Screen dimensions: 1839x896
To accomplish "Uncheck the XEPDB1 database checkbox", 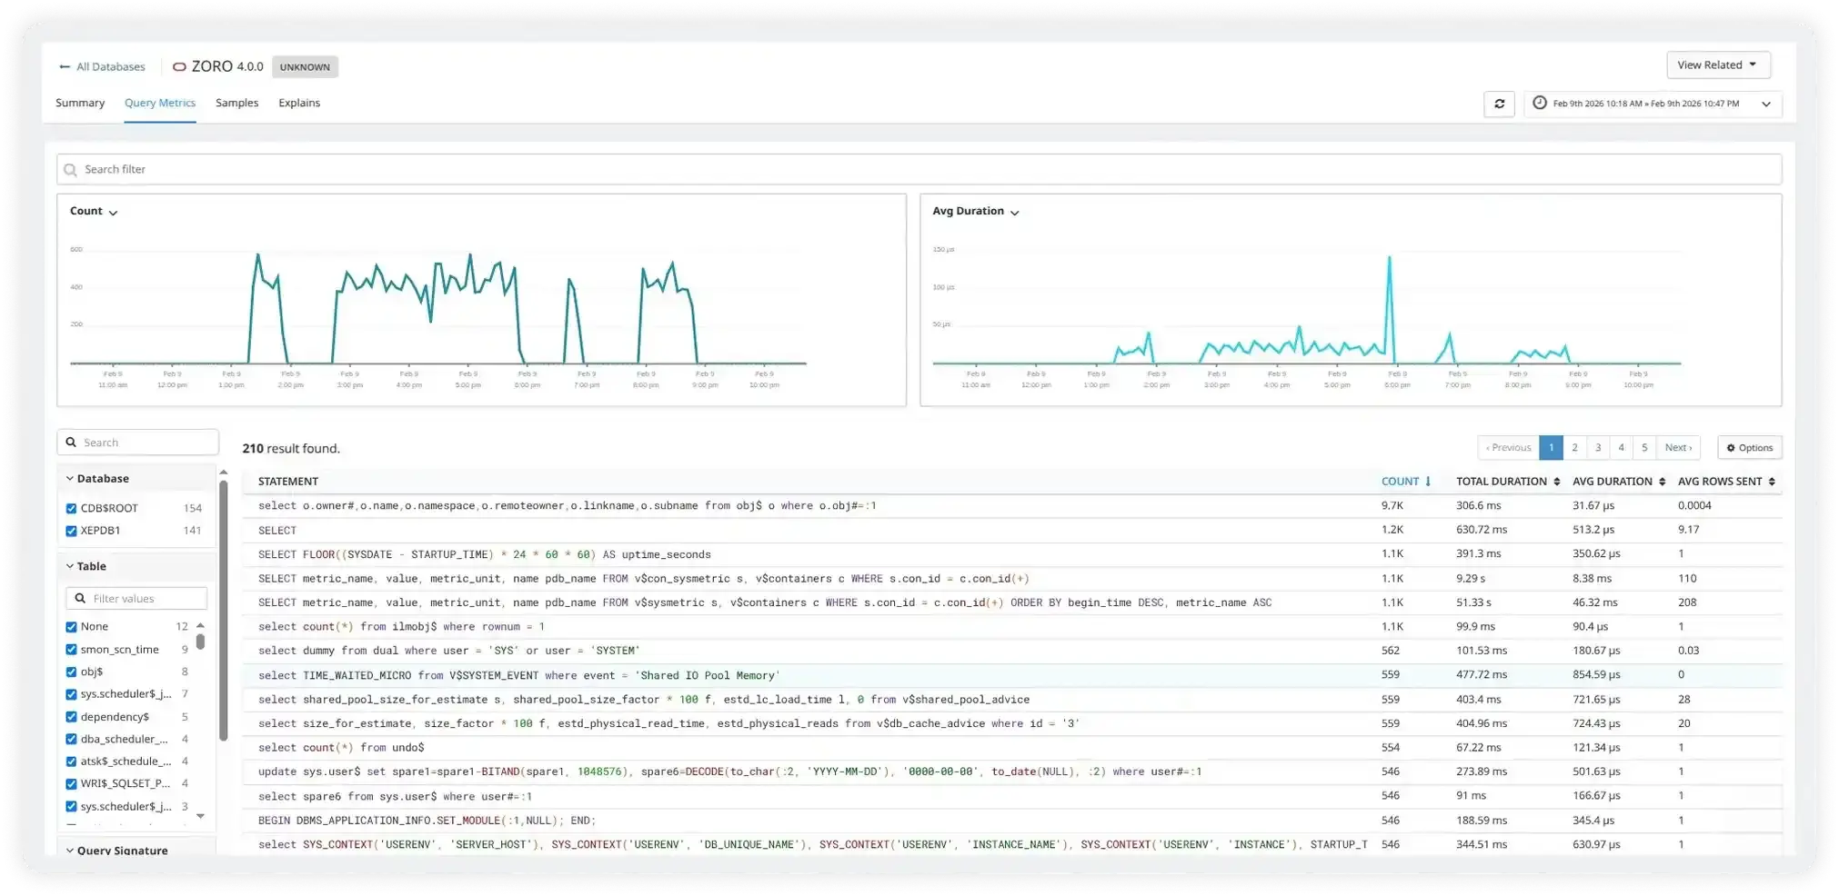I will (71, 530).
